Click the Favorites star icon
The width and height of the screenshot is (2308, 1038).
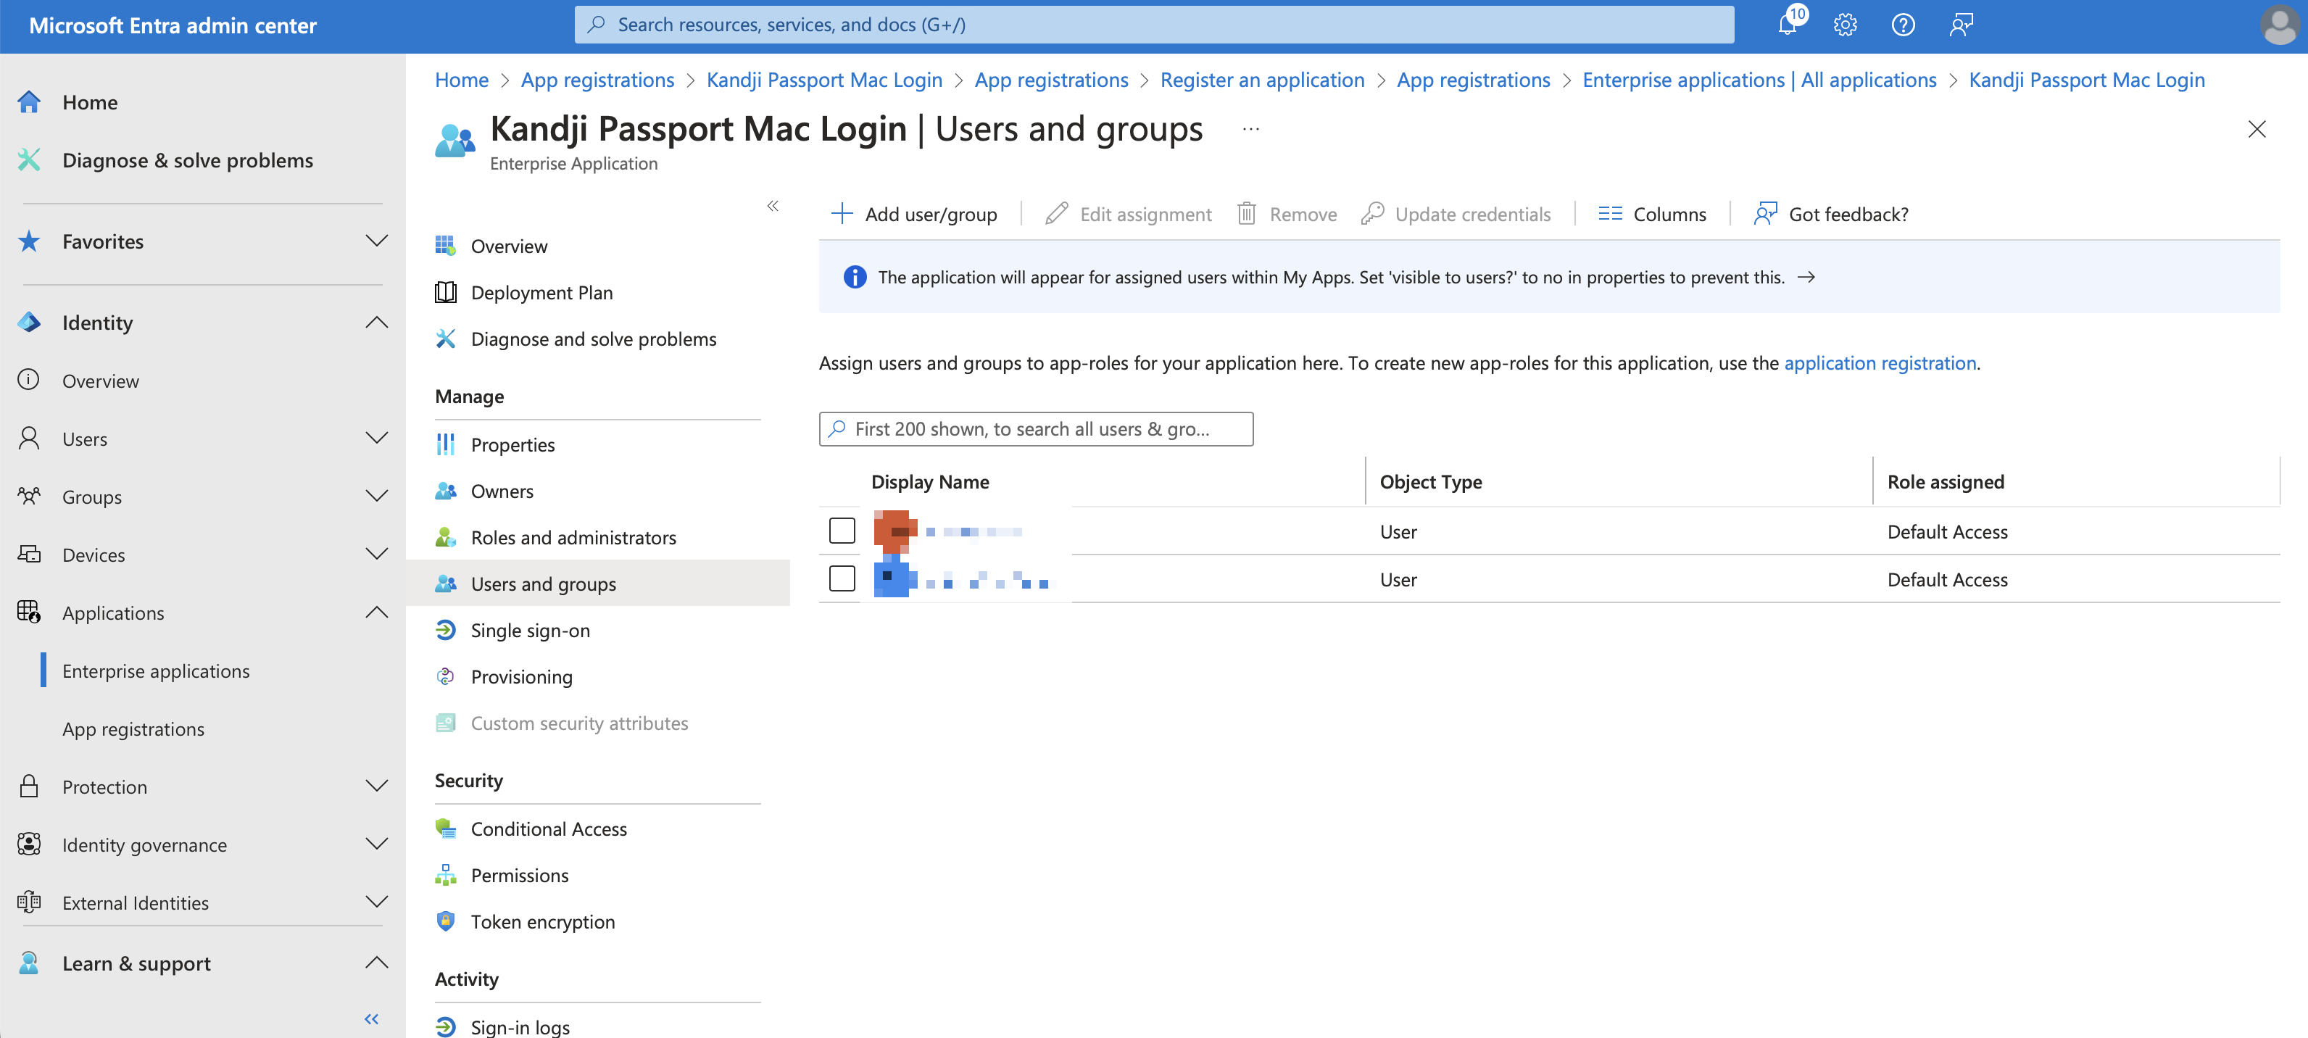[29, 241]
